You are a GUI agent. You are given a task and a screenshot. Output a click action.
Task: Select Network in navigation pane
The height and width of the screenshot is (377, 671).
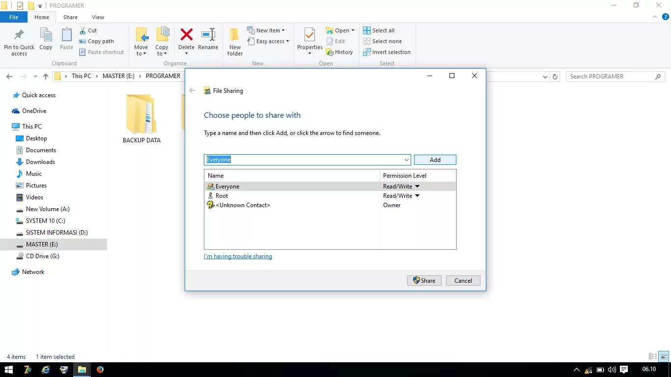tap(33, 272)
